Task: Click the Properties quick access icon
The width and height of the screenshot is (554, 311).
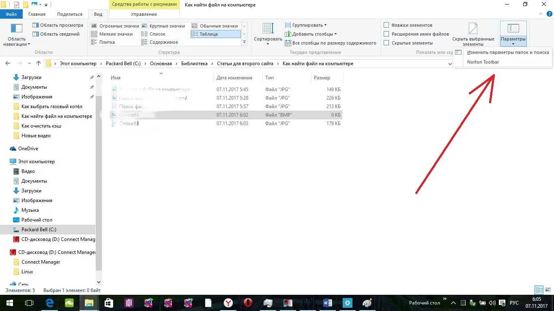Action: (16, 5)
